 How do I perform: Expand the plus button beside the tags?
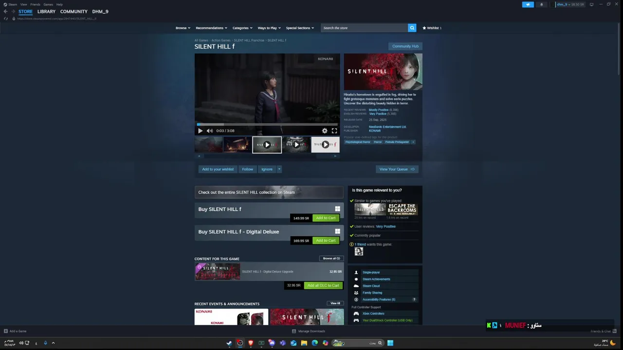point(413,142)
